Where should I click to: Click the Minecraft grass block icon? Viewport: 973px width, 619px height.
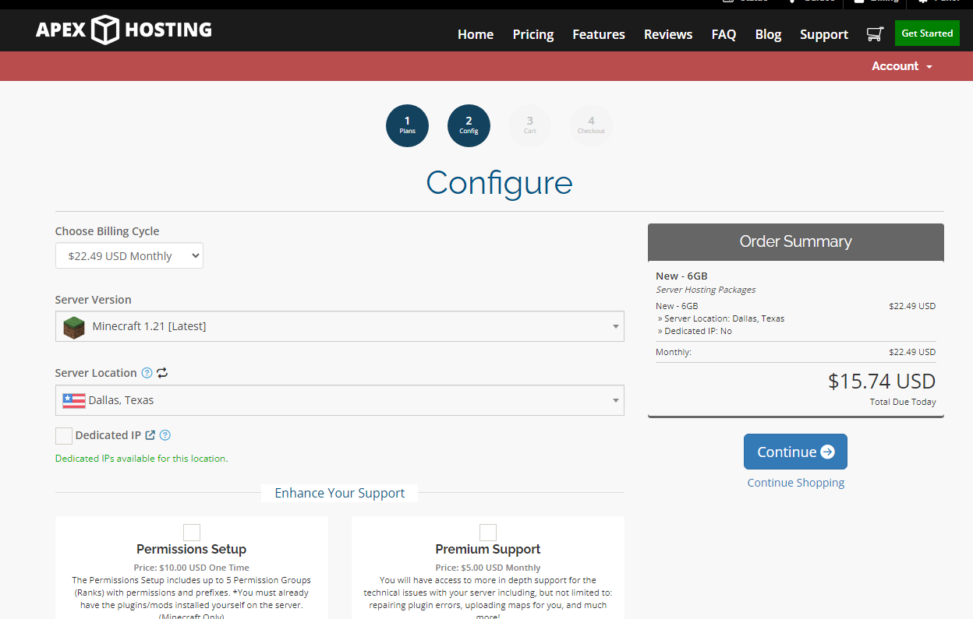tap(73, 326)
